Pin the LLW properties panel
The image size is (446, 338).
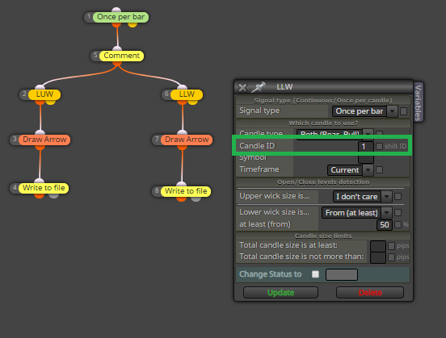point(259,87)
